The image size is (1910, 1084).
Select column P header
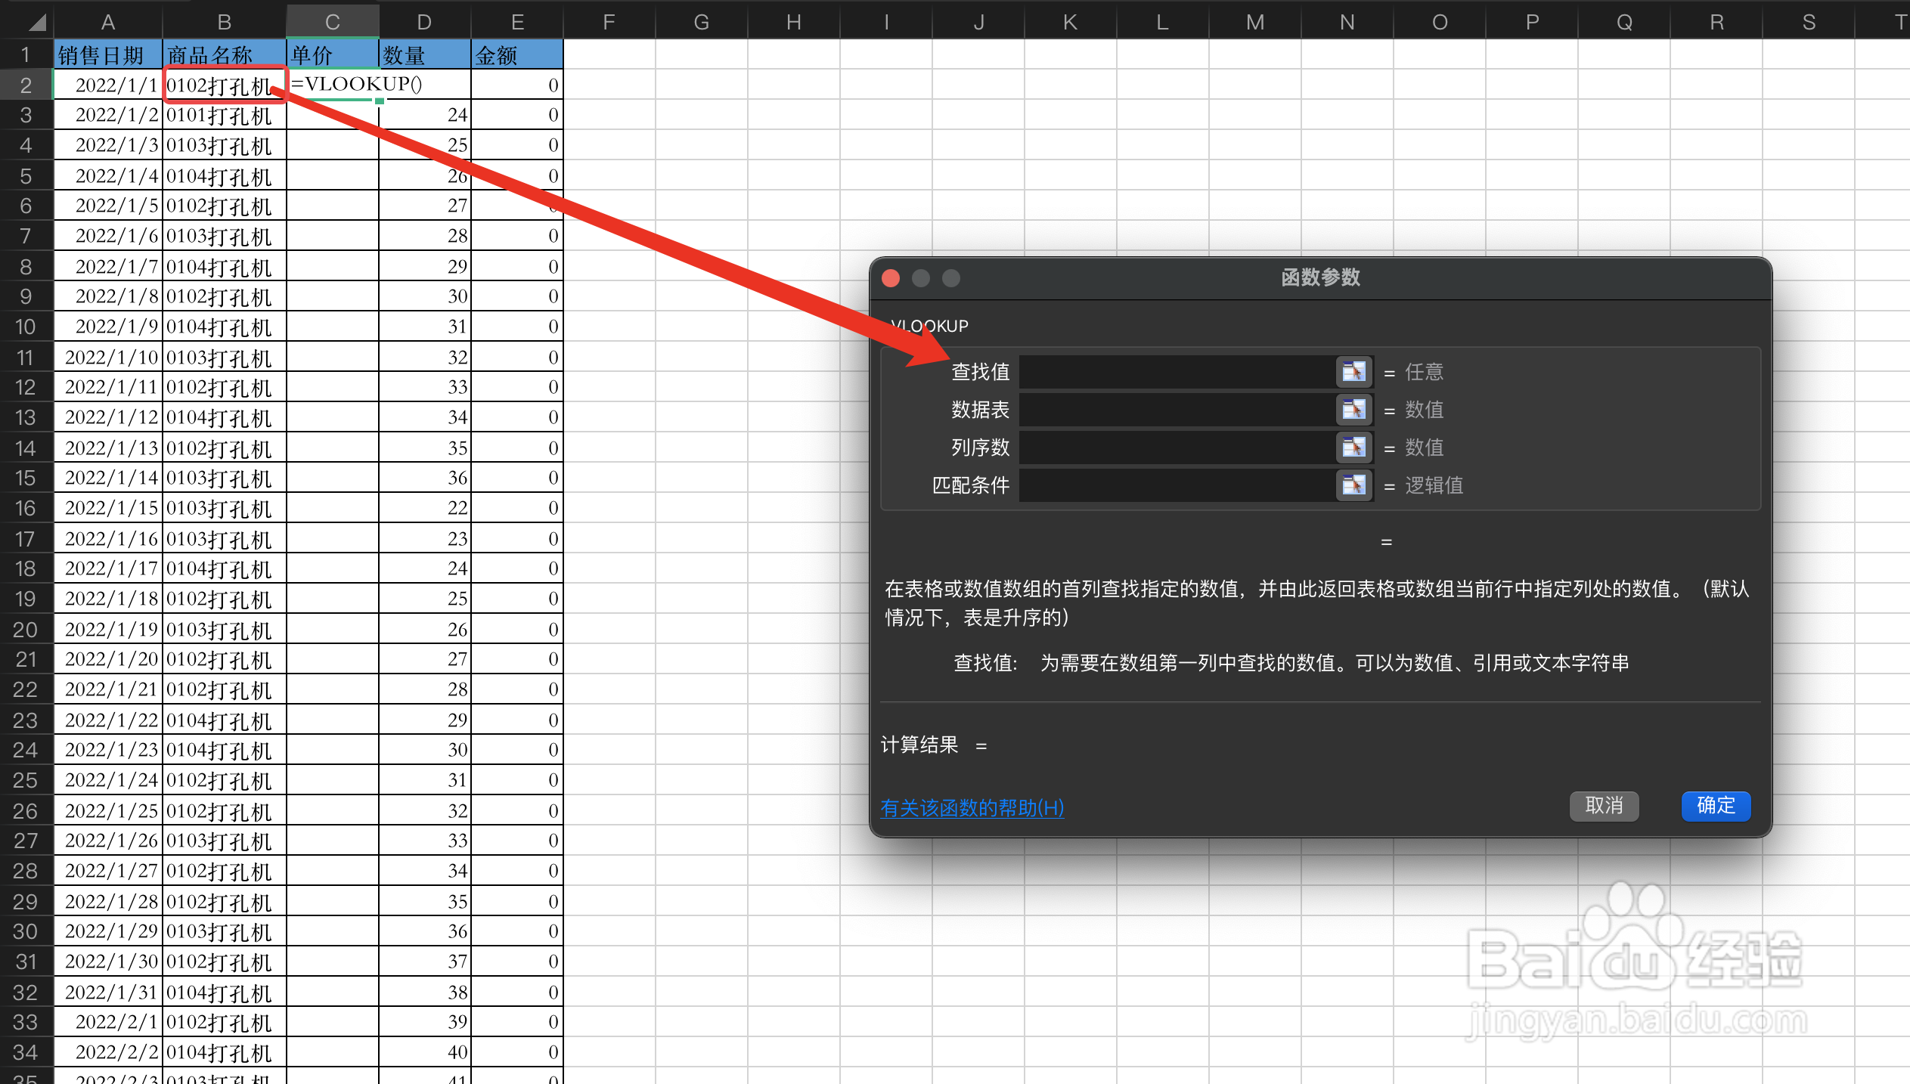click(x=1532, y=22)
